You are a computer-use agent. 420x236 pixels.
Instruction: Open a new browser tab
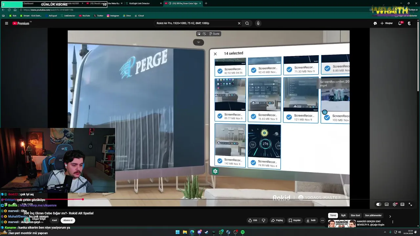coord(206,3)
